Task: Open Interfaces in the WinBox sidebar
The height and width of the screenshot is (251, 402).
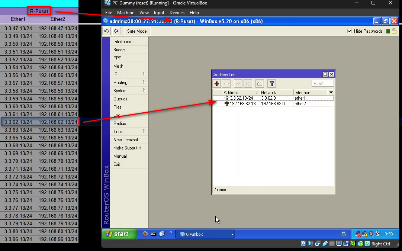Action: click(129, 42)
